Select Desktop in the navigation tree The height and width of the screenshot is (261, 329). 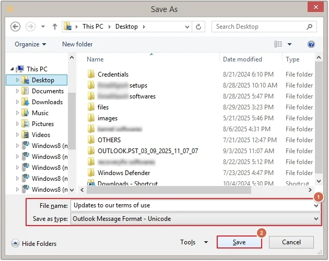click(43, 80)
